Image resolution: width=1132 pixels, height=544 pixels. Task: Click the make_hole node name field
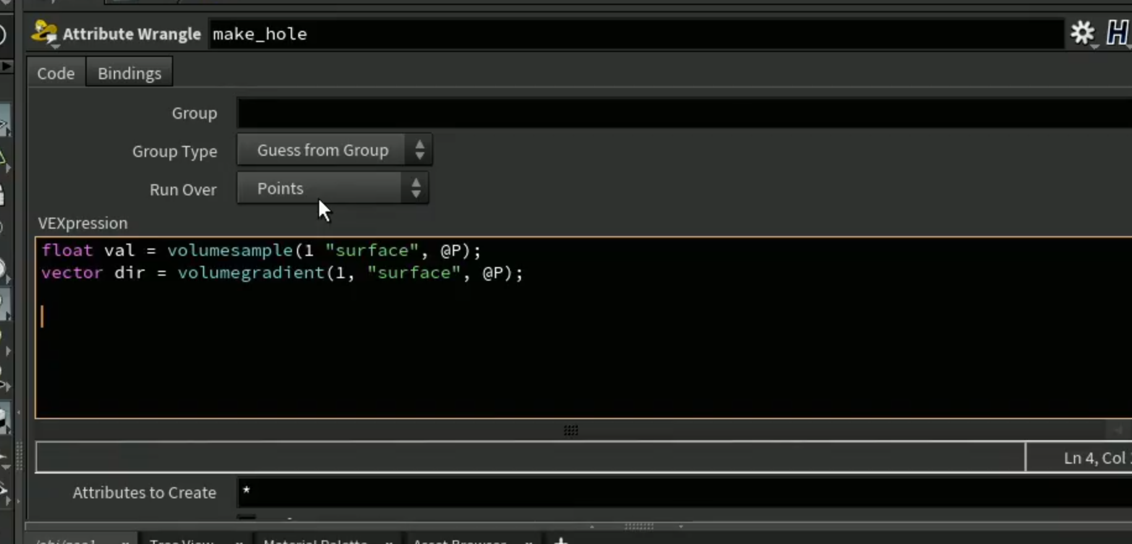pos(637,34)
